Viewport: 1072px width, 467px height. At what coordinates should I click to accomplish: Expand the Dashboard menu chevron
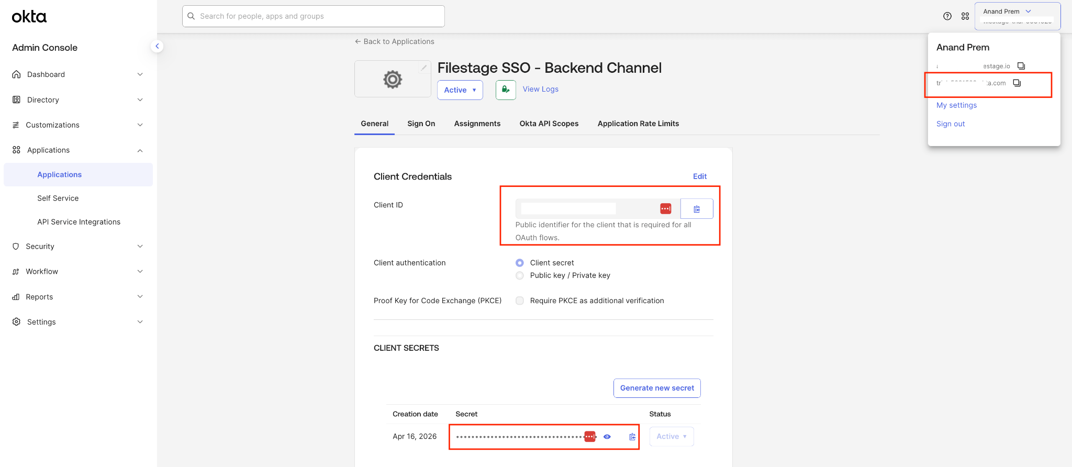(140, 74)
